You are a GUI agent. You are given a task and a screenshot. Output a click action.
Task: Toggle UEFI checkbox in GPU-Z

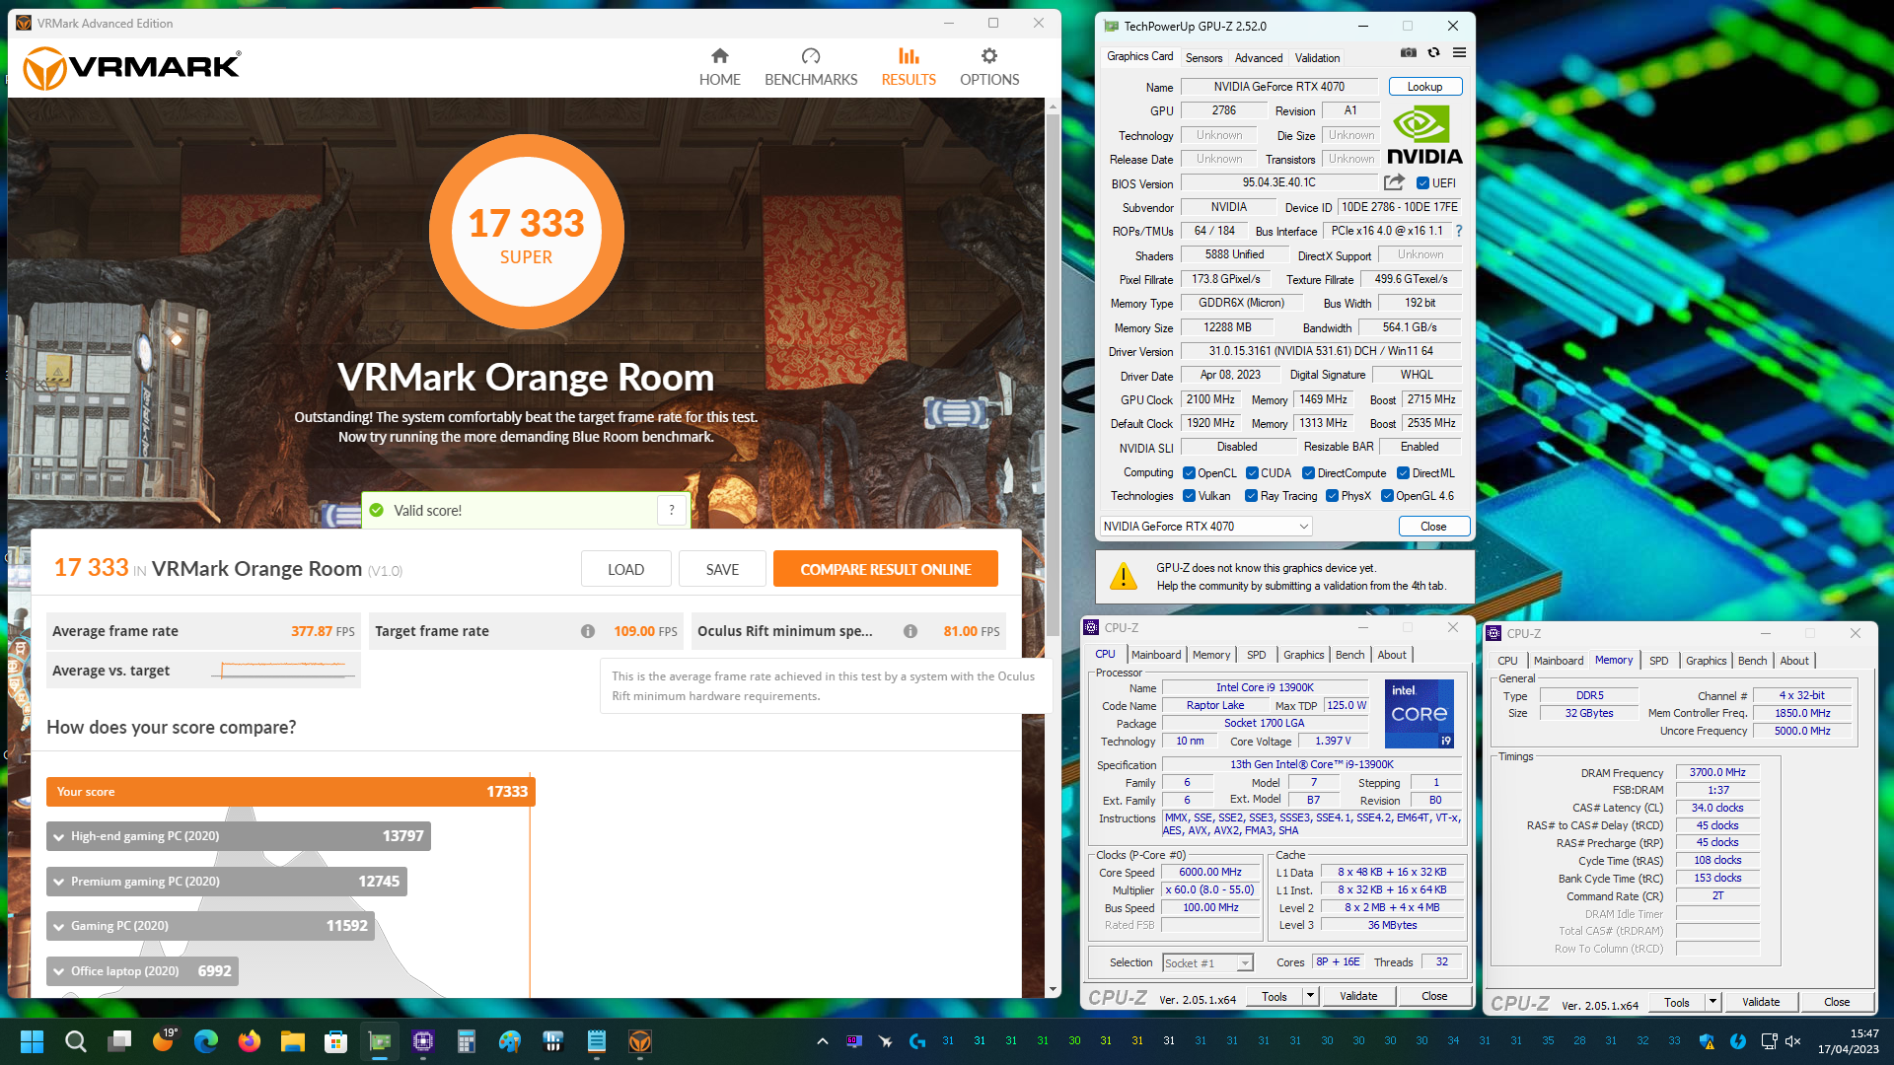point(1422,183)
